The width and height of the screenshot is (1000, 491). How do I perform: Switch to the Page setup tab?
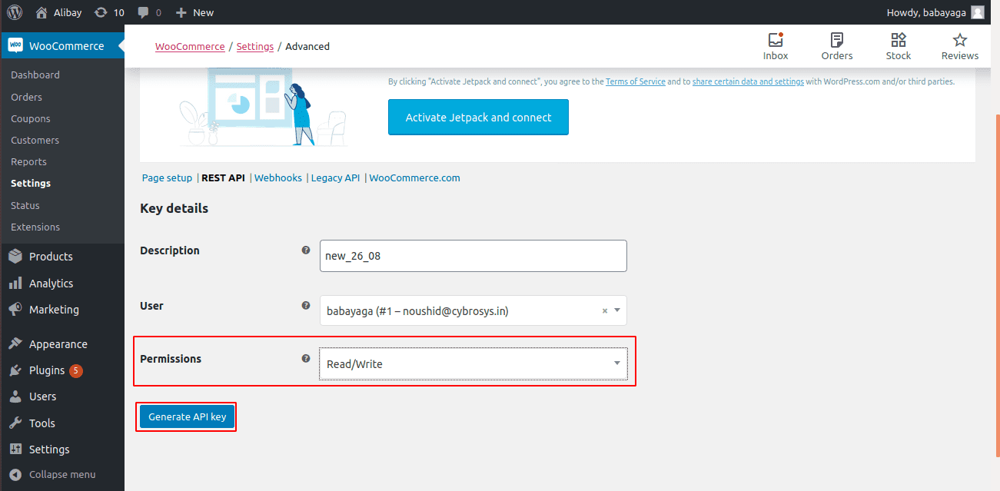coord(167,177)
